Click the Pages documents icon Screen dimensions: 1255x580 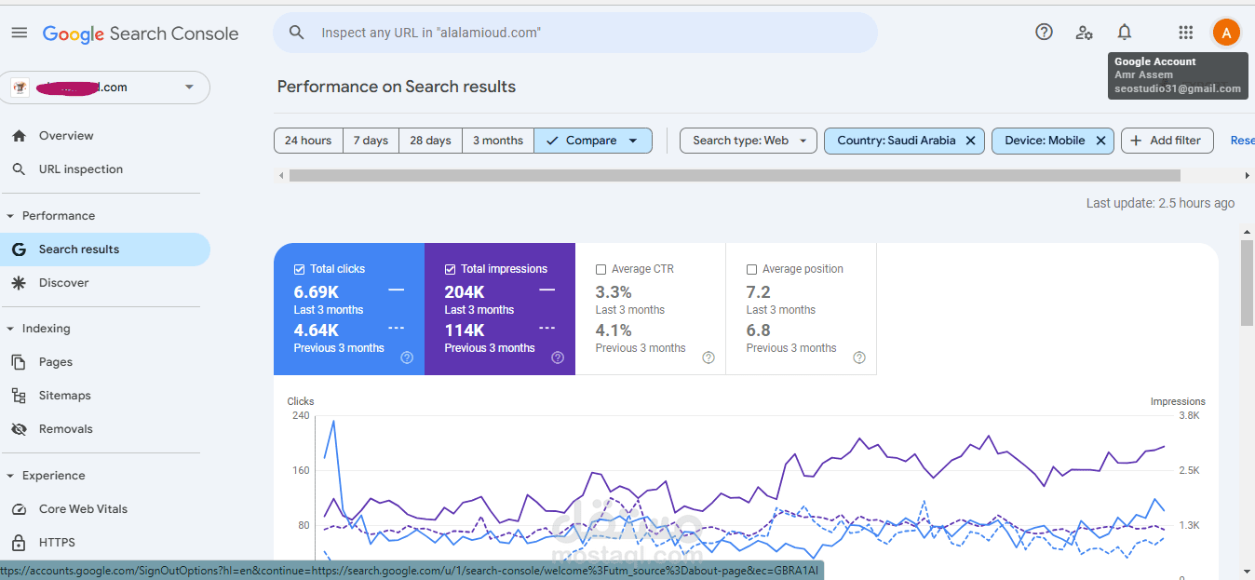coord(19,362)
